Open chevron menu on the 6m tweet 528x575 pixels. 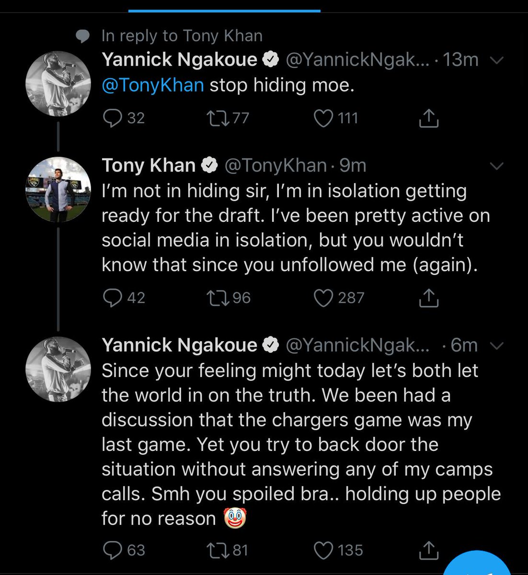[x=498, y=345]
